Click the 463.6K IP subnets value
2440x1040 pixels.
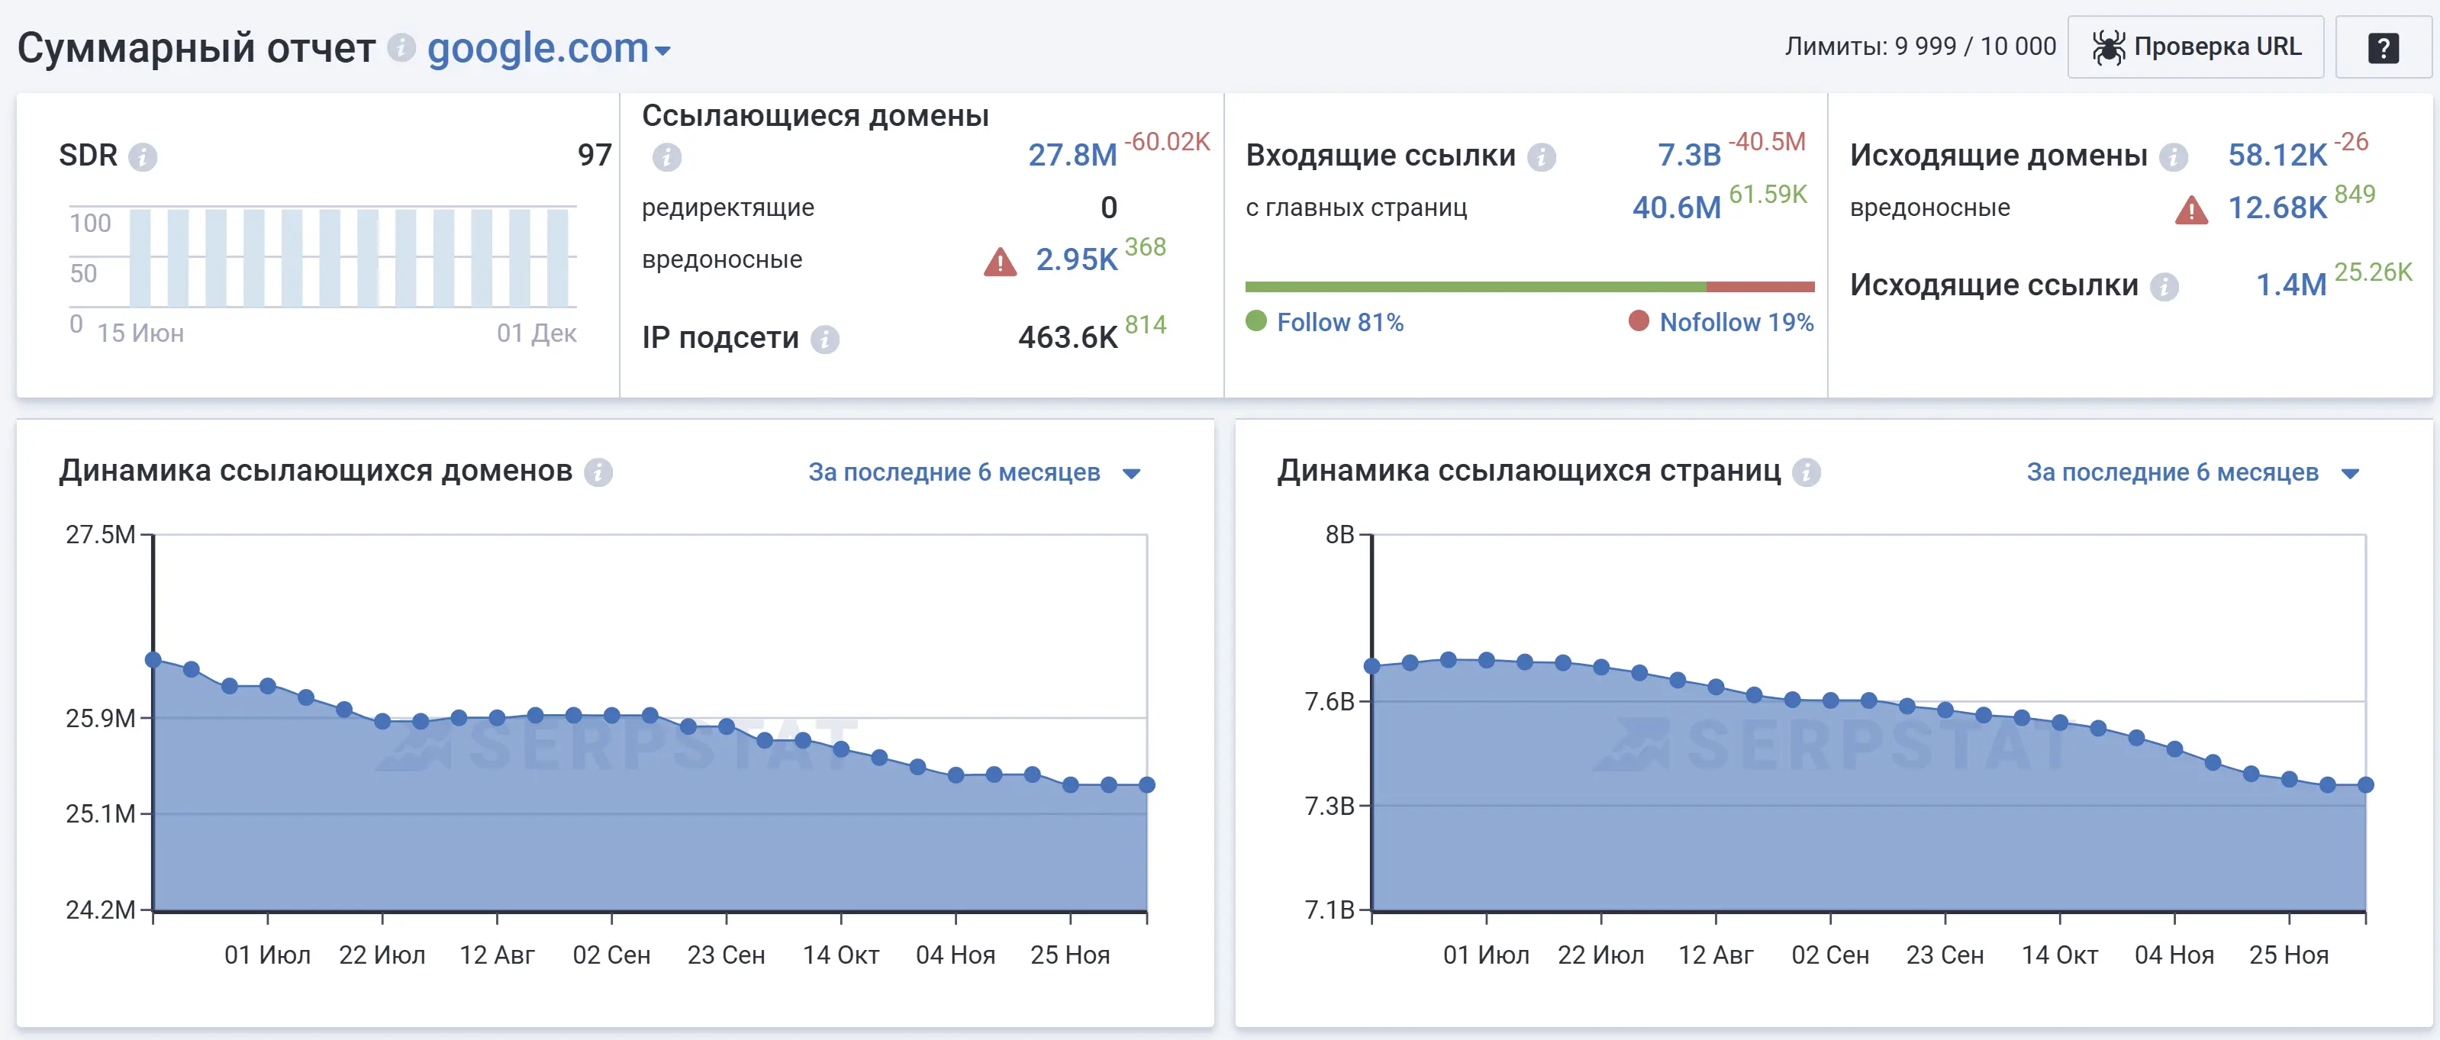click(1068, 337)
